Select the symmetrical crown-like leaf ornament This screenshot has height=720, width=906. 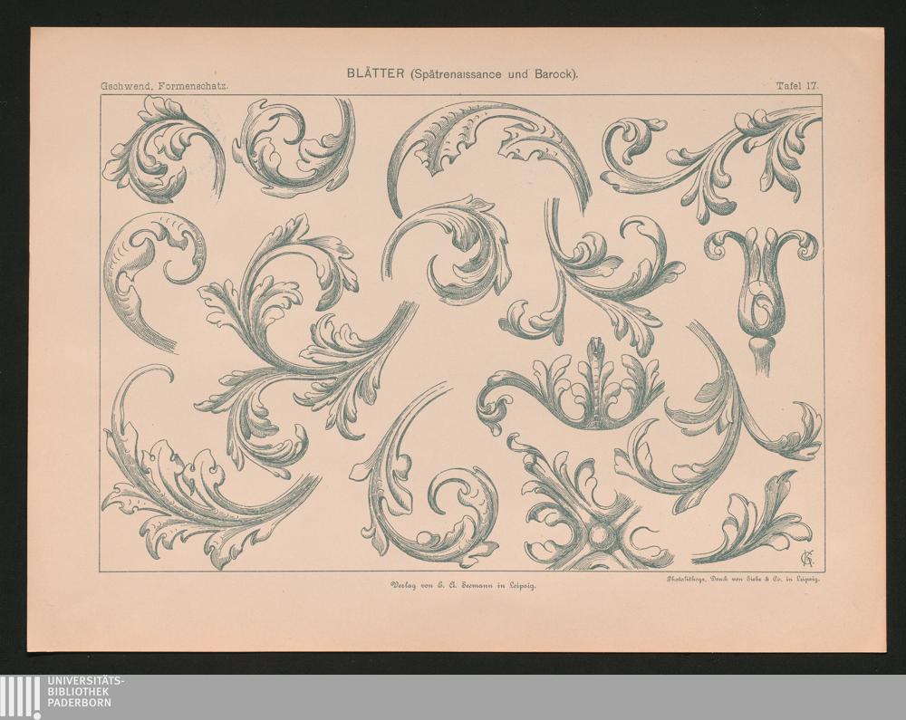(x=571, y=391)
